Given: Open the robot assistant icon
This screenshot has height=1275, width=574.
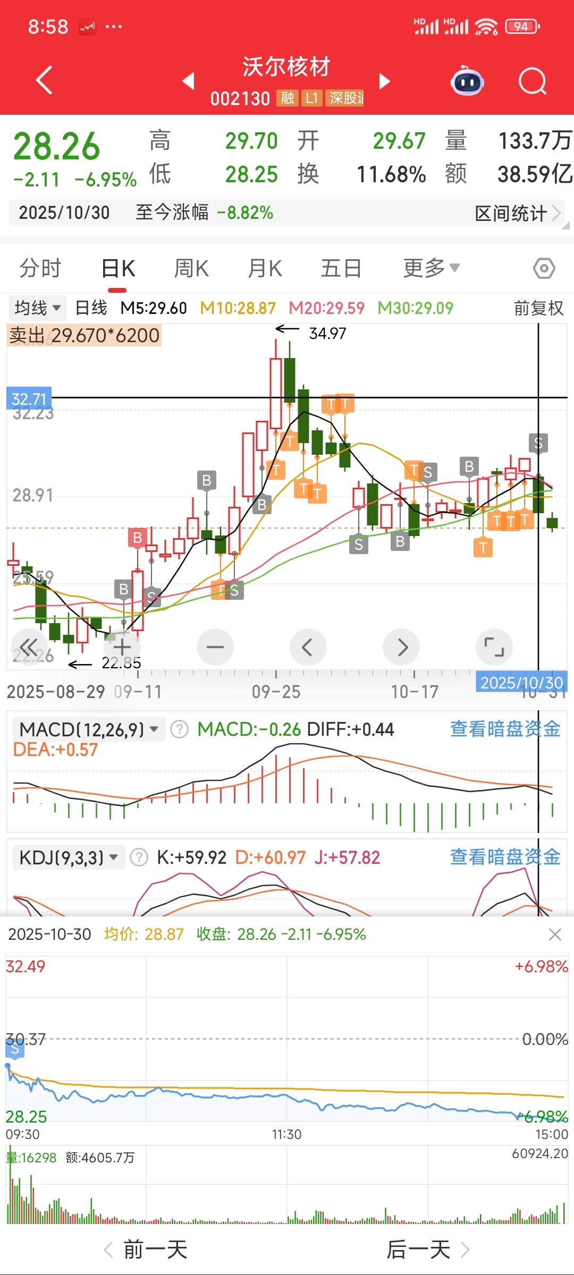Looking at the screenshot, I should coord(467,81).
